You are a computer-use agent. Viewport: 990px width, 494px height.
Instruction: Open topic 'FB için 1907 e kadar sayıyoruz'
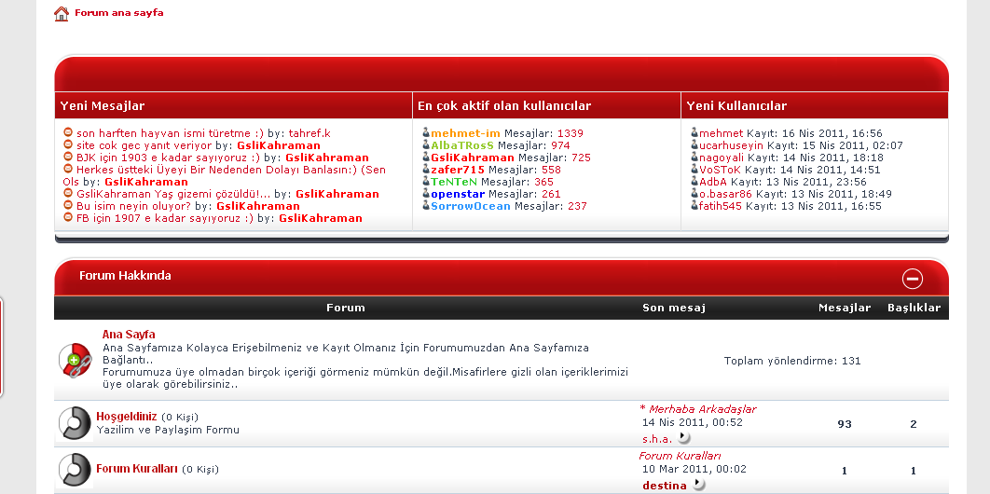click(165, 218)
